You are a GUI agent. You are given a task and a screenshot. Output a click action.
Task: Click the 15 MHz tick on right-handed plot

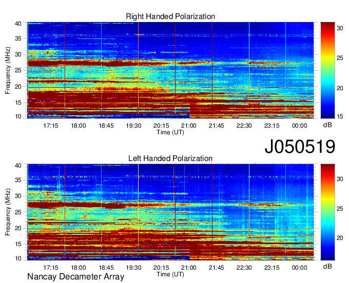[x=18, y=103]
